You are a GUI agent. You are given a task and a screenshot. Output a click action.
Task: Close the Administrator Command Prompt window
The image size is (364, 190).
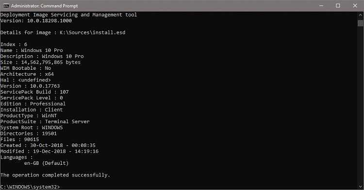pyautogui.click(x=355, y=6)
